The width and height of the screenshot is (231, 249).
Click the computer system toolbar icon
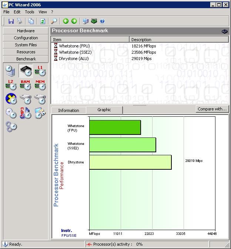coord(86,21)
